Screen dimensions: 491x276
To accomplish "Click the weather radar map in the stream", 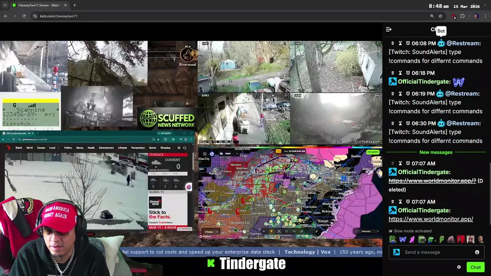I will tap(290, 193).
